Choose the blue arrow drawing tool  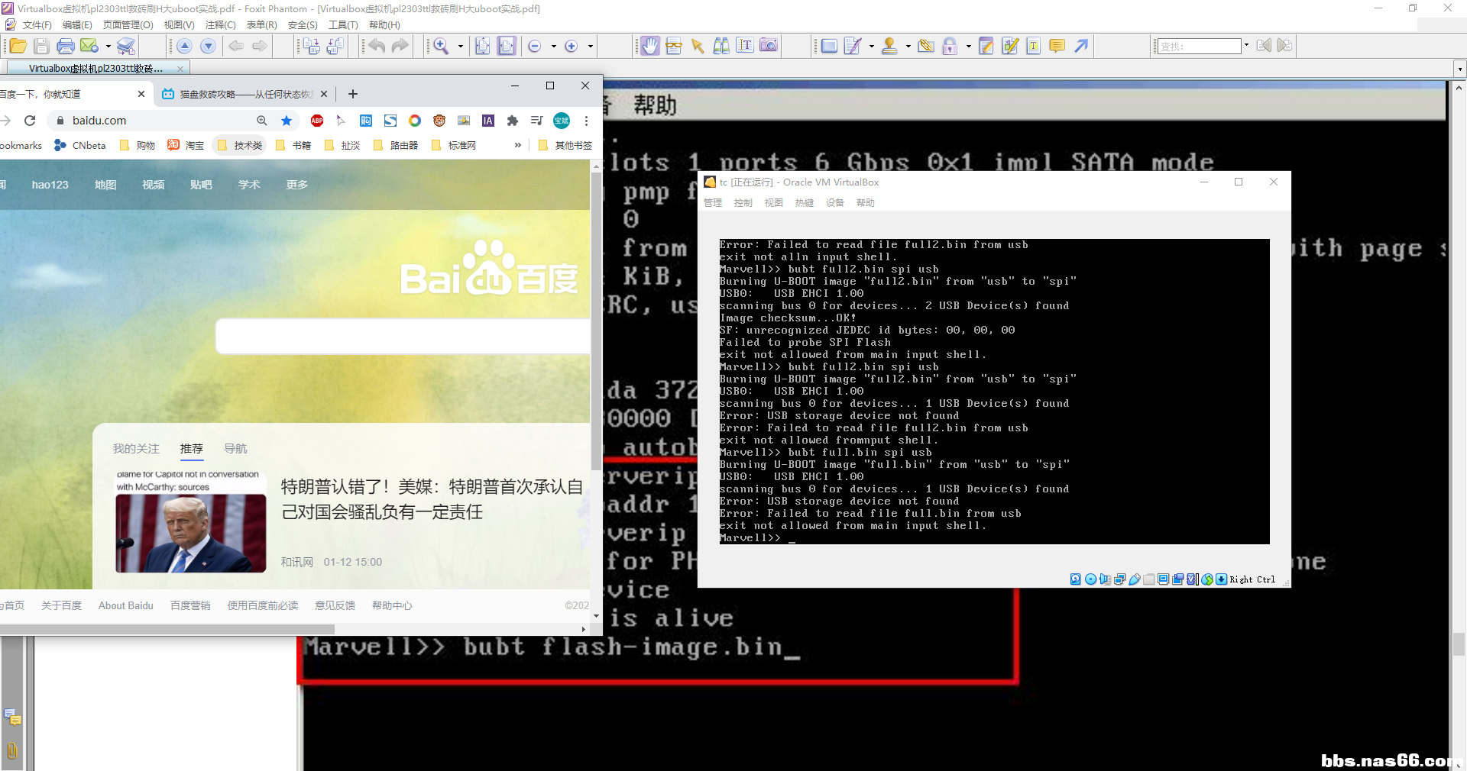pos(1081,46)
